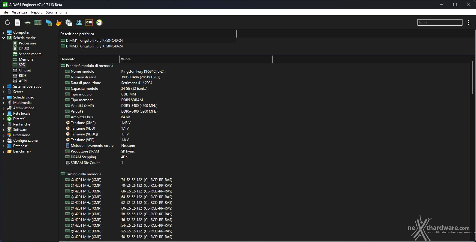The height and width of the screenshot is (242, 476).
Task: Open the ? help menu
Action: [66, 12]
